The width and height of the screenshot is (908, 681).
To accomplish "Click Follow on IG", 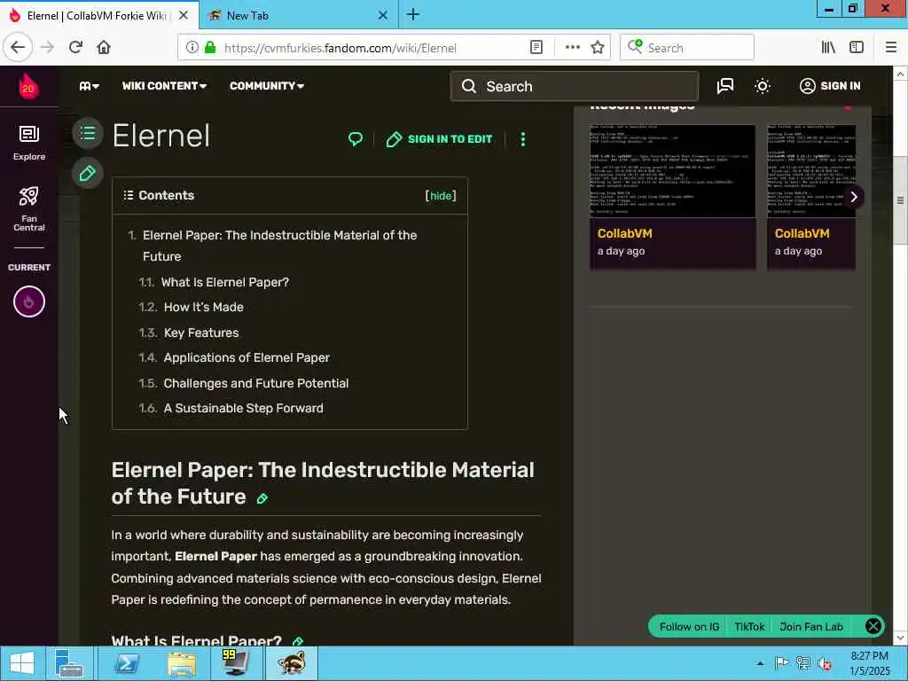I will coord(689,627).
